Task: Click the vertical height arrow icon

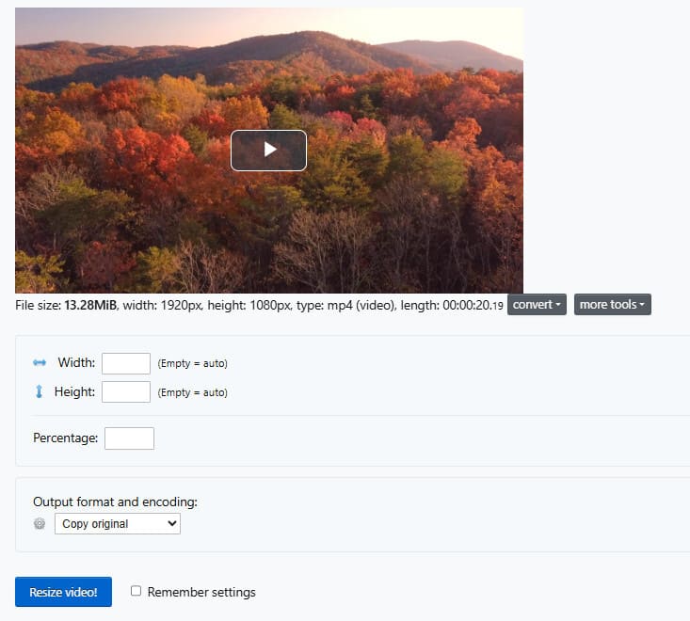Action: [39, 391]
